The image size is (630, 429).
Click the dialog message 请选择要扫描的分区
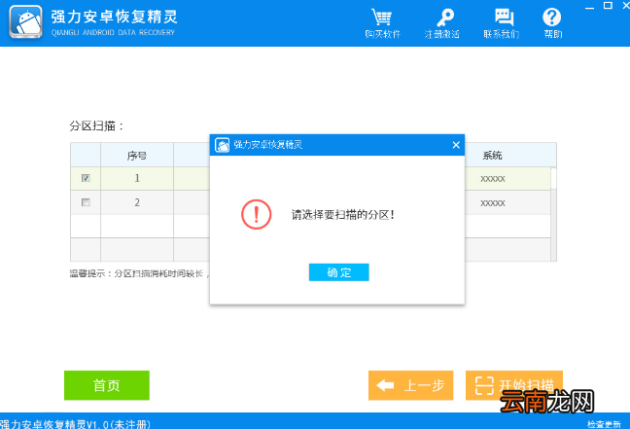point(343,215)
